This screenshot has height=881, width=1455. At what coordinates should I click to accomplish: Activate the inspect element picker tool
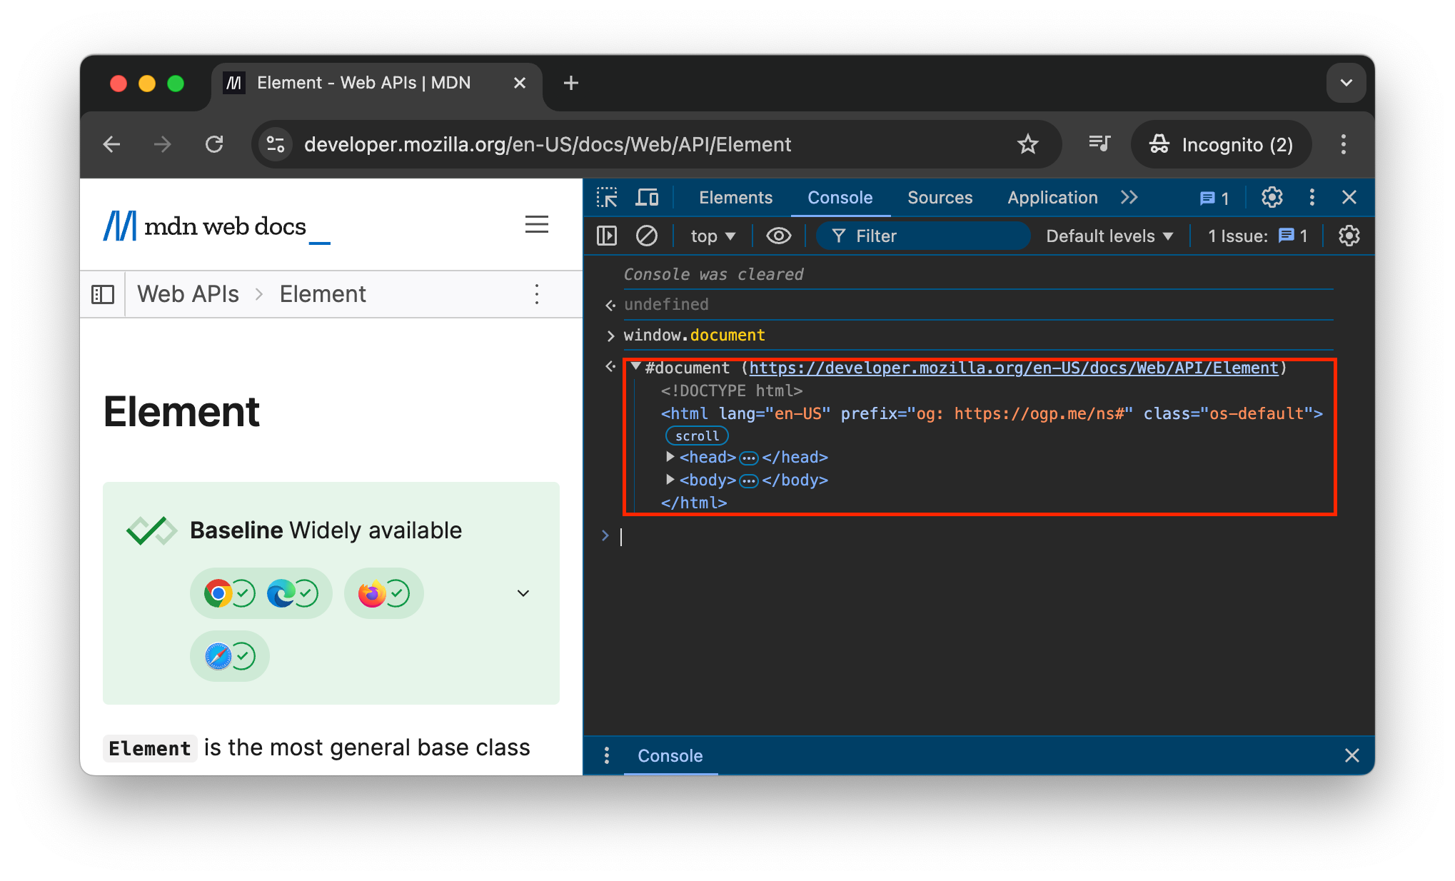(x=607, y=198)
